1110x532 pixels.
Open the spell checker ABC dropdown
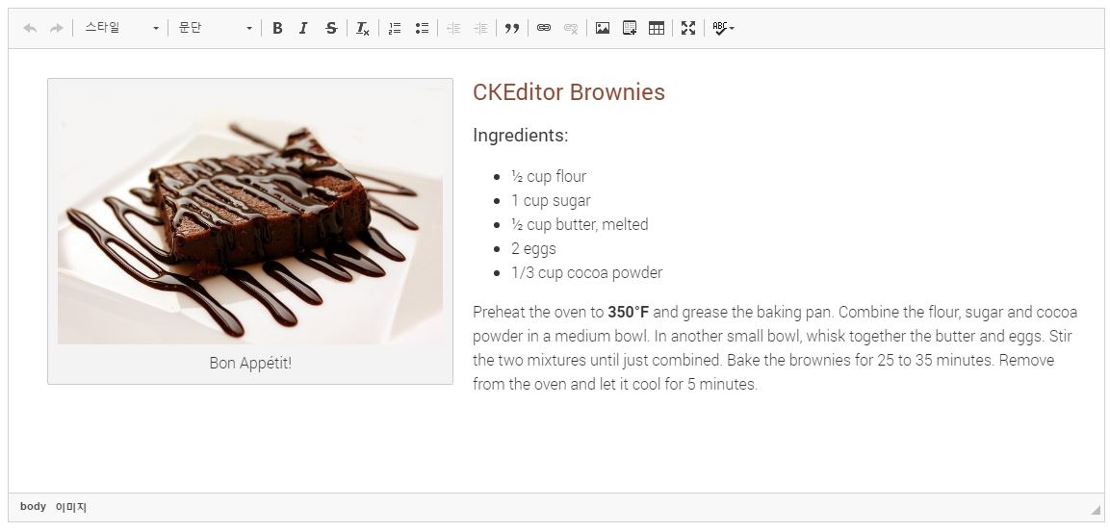coord(724,28)
